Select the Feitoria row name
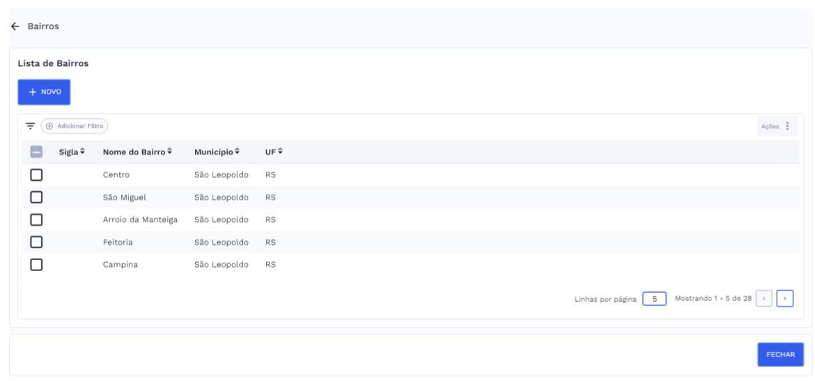The image size is (815, 381). click(x=118, y=242)
